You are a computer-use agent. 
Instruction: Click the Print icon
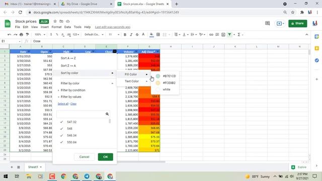21,35
